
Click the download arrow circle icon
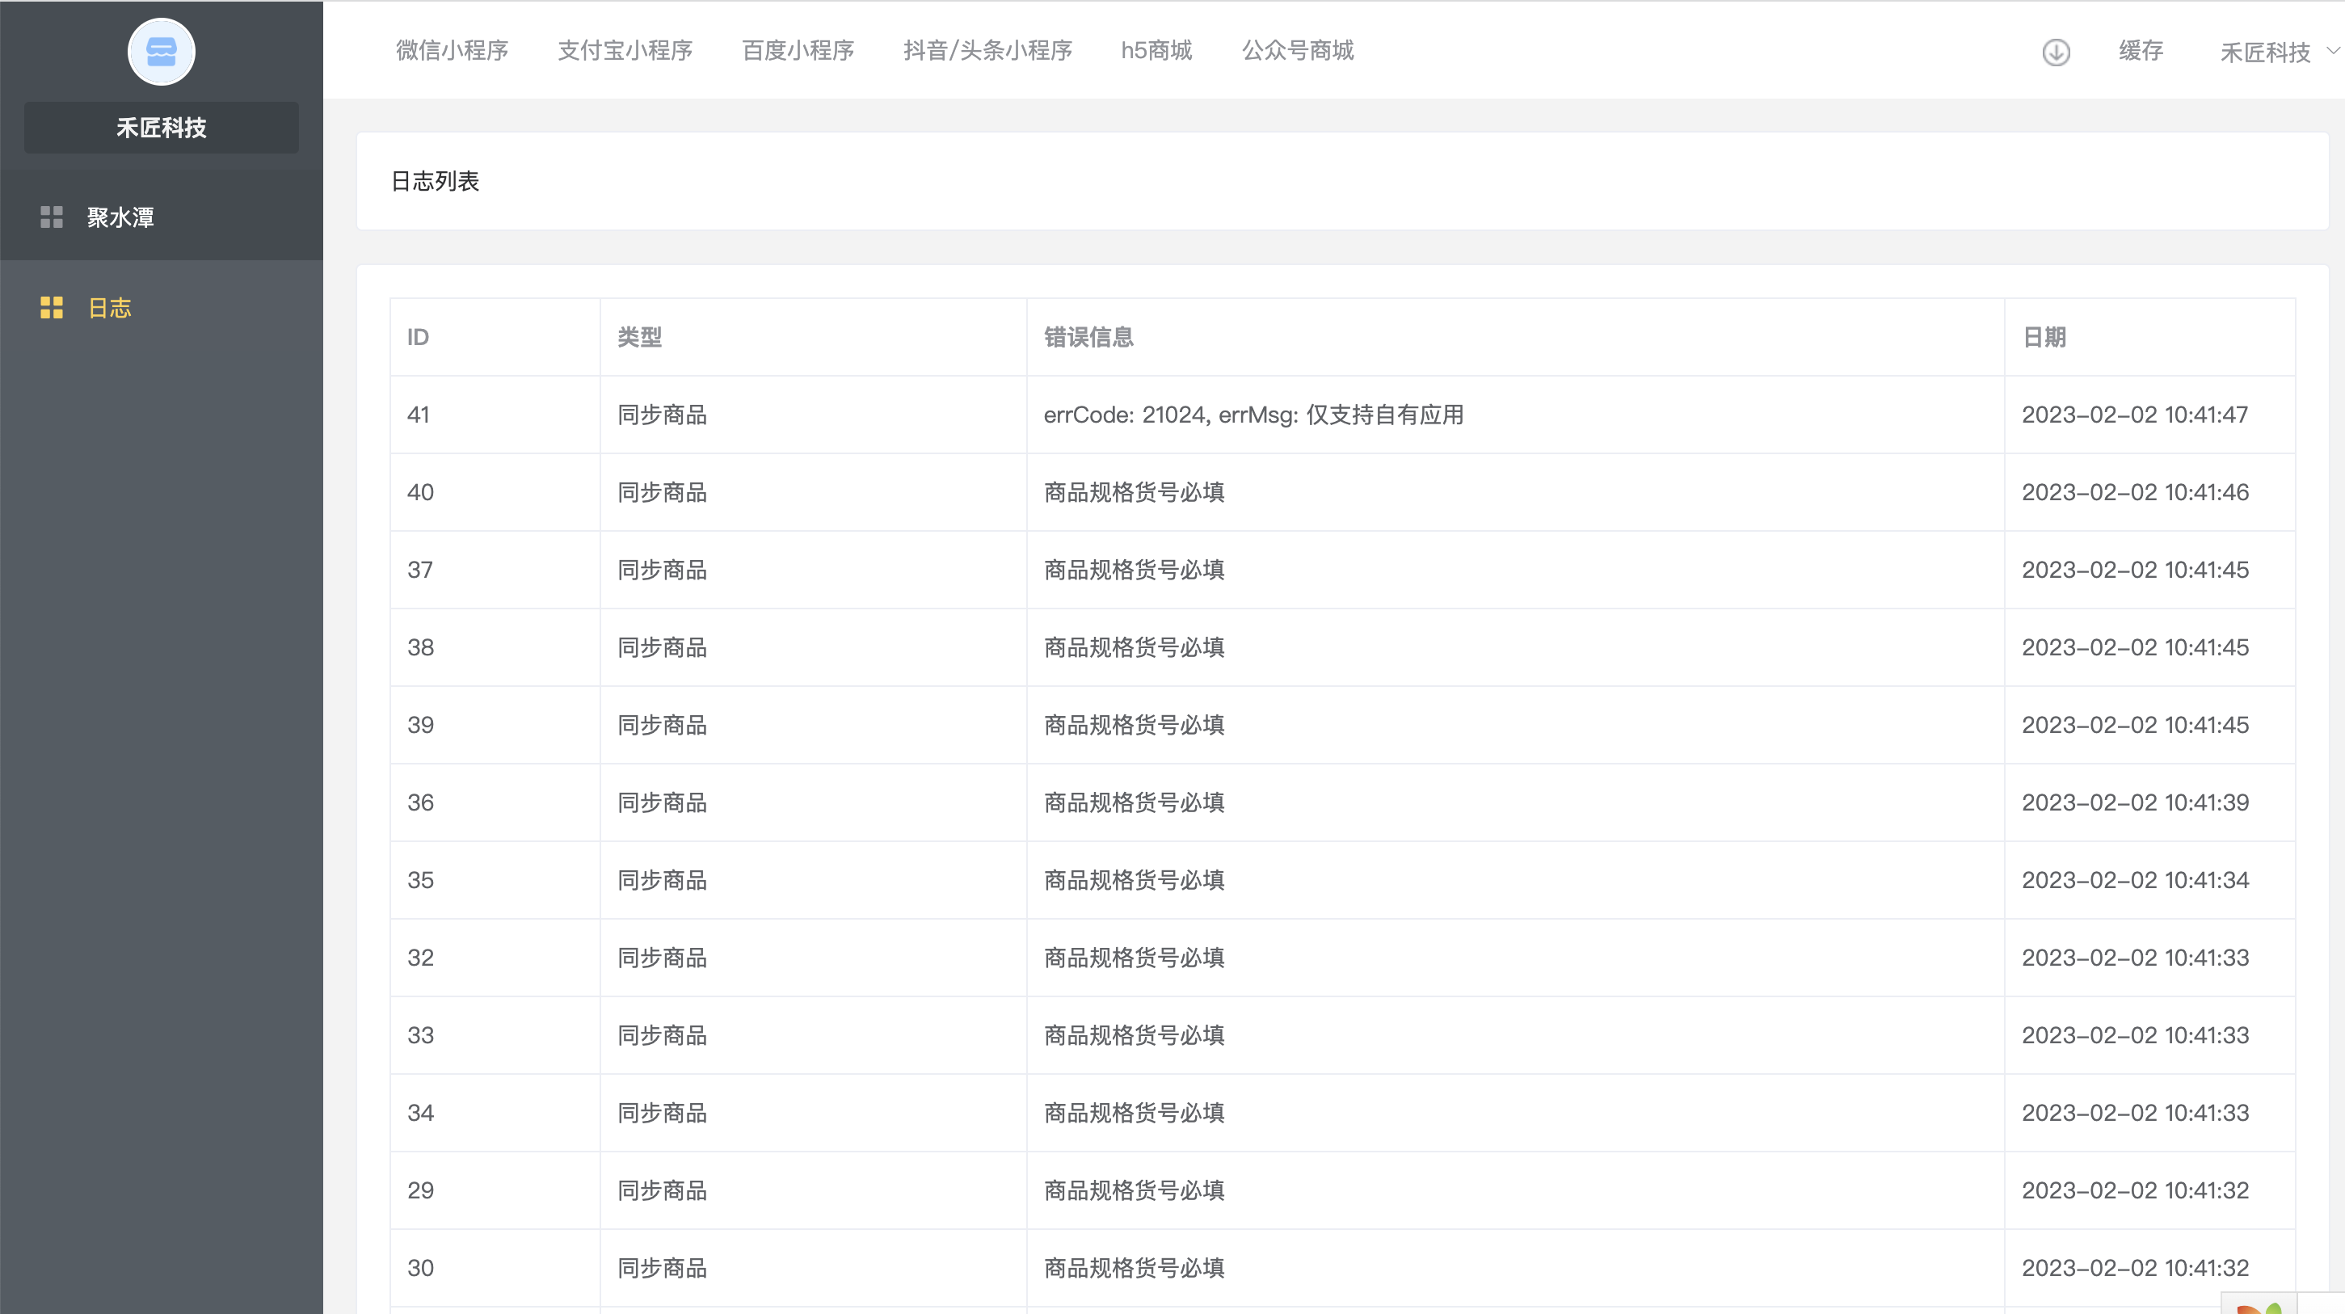tap(2056, 52)
